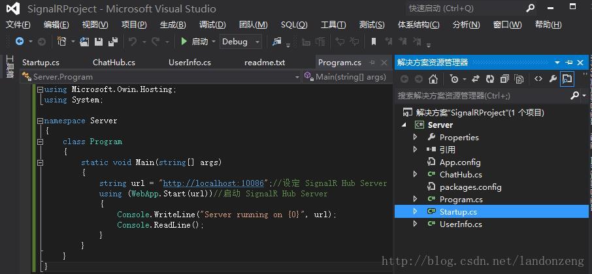Open the Solution Explorer window options arrow
592x274 pixels.
(x=557, y=63)
